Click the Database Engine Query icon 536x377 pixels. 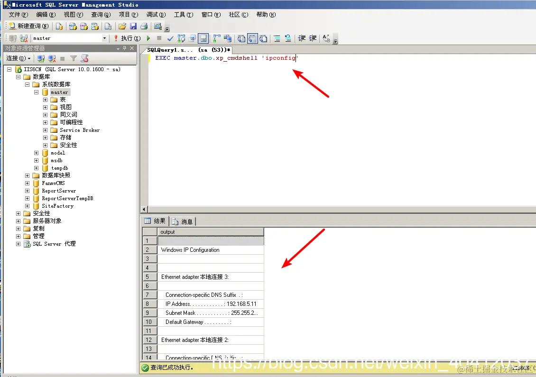pyautogui.click(x=59, y=26)
